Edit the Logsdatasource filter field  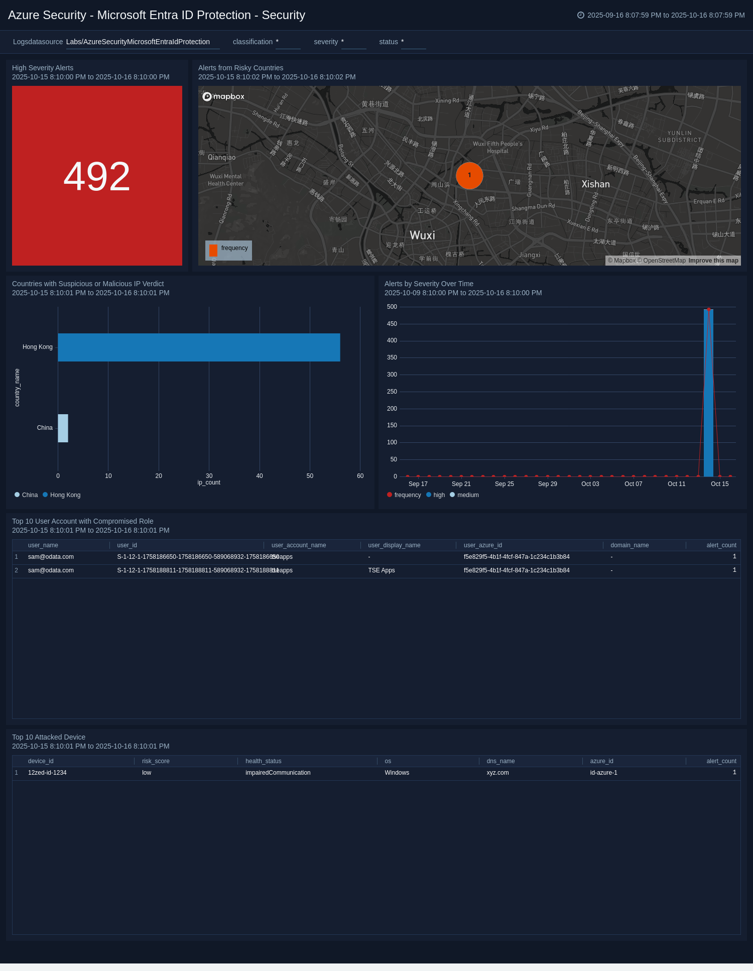pos(143,42)
